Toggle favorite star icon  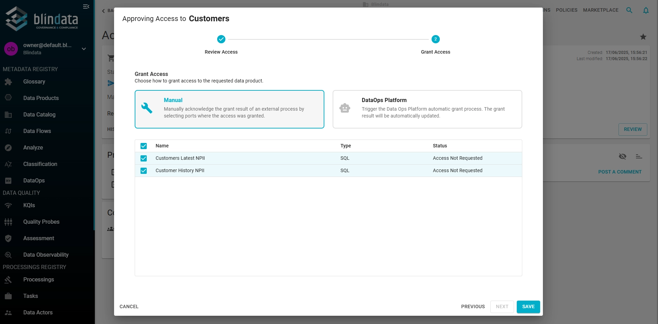(643, 37)
